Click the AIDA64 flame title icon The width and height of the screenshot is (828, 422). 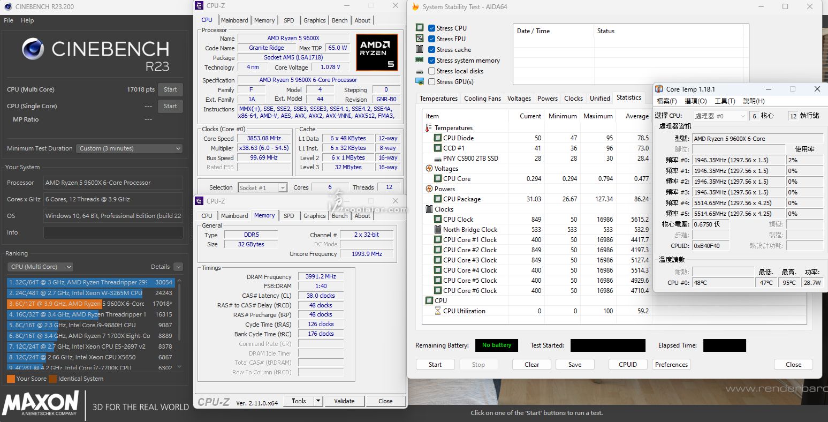click(x=415, y=7)
